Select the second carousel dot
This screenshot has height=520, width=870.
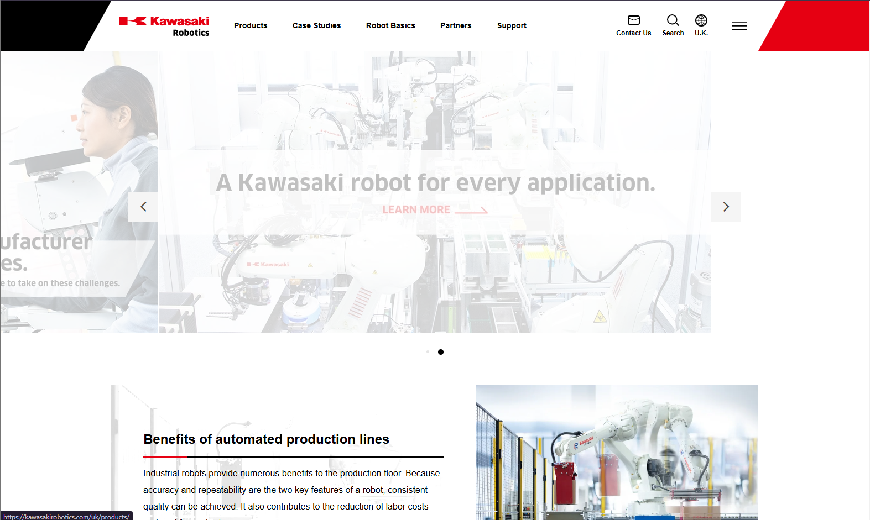tap(441, 352)
